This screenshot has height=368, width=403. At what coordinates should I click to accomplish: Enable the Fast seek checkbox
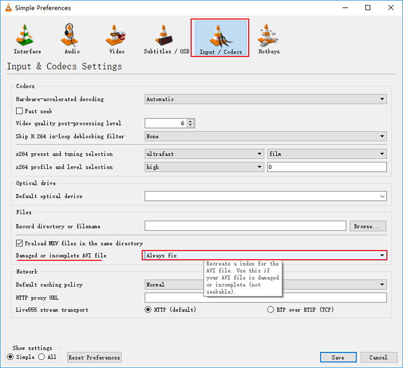19,111
